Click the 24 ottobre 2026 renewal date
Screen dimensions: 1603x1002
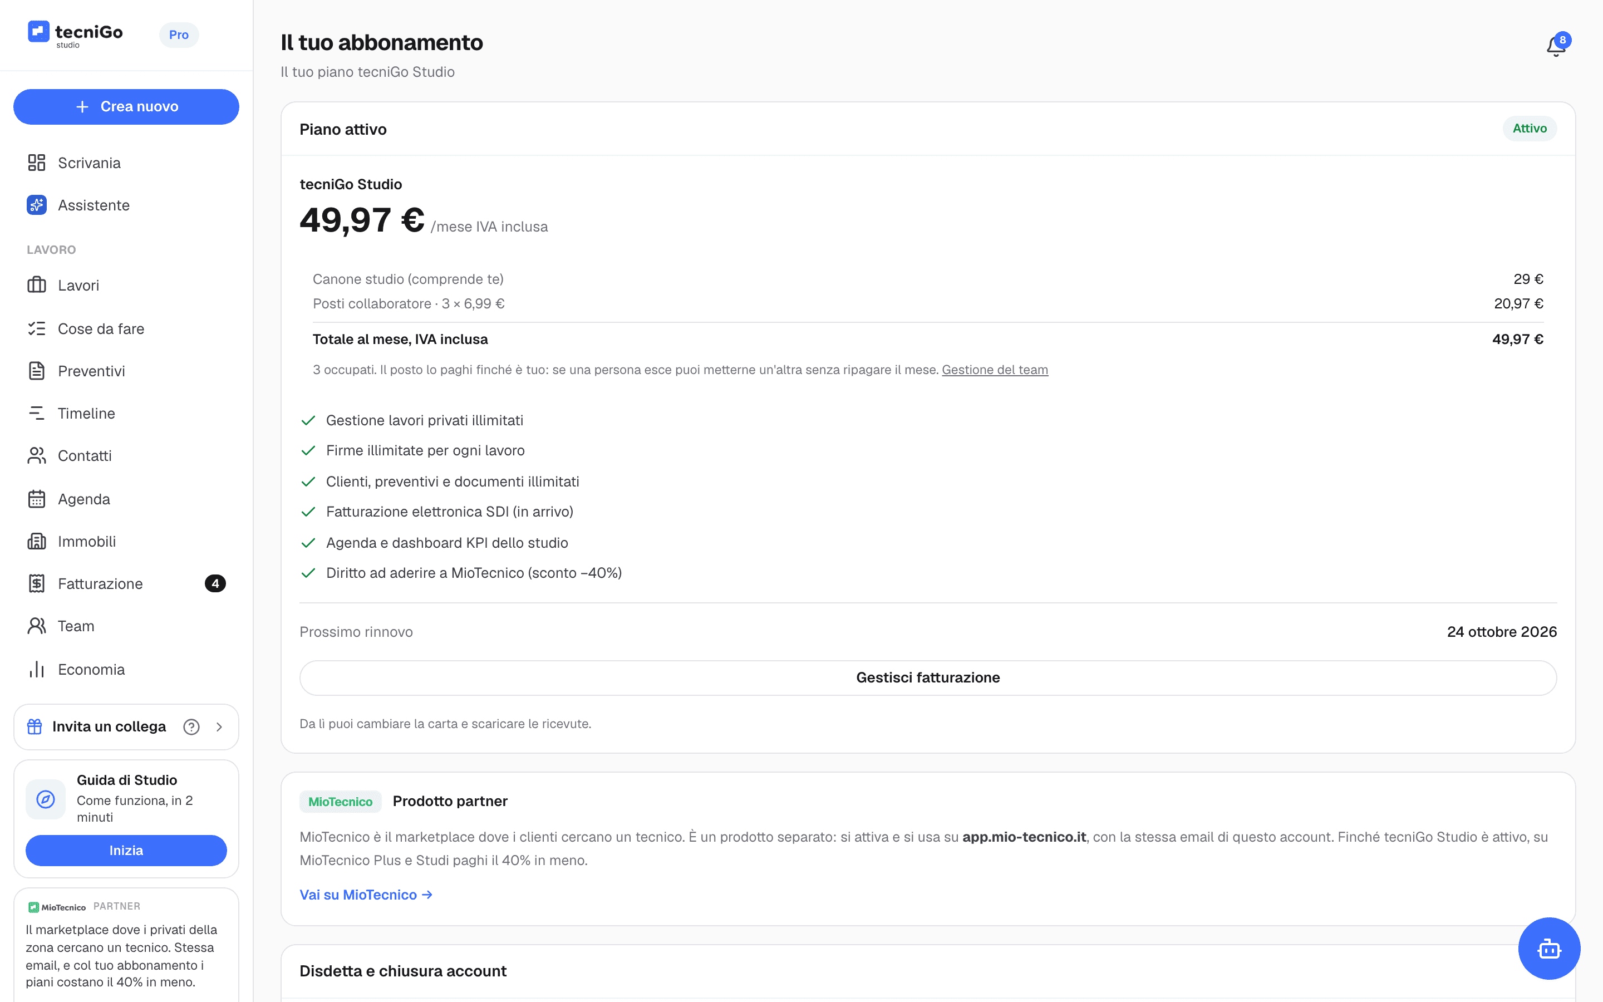pos(1502,632)
